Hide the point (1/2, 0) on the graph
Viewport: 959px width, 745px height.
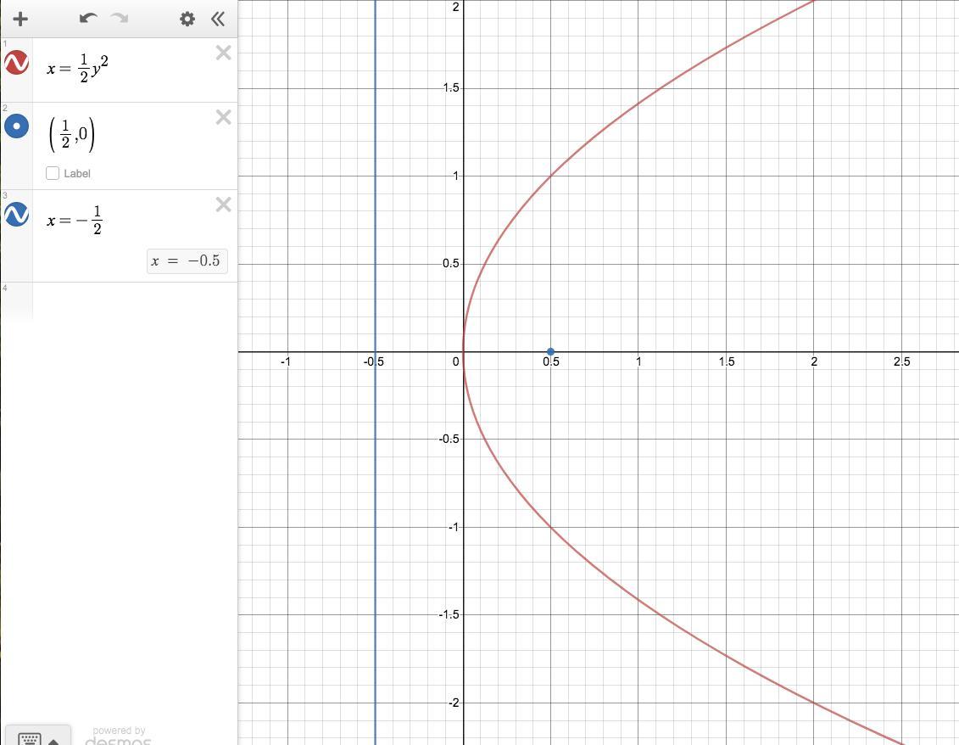pyautogui.click(x=16, y=126)
